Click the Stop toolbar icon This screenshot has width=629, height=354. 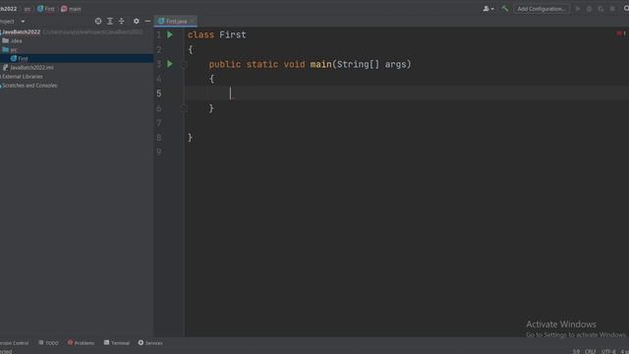point(612,9)
